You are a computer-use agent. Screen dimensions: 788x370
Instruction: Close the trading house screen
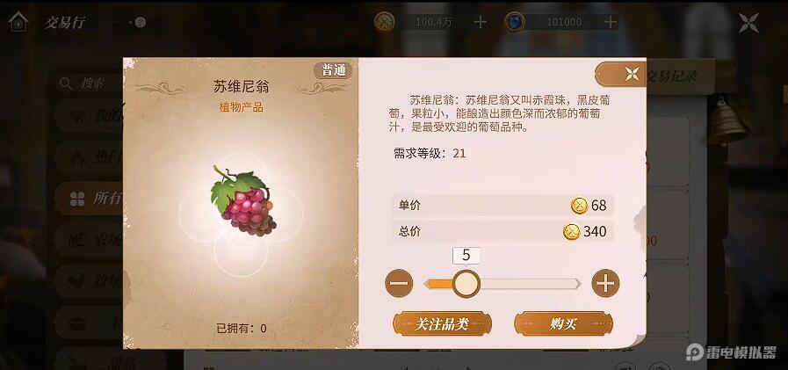pyautogui.click(x=748, y=23)
